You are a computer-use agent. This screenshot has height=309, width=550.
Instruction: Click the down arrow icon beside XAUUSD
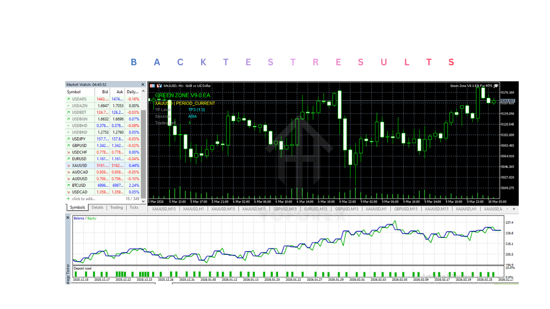click(68, 166)
